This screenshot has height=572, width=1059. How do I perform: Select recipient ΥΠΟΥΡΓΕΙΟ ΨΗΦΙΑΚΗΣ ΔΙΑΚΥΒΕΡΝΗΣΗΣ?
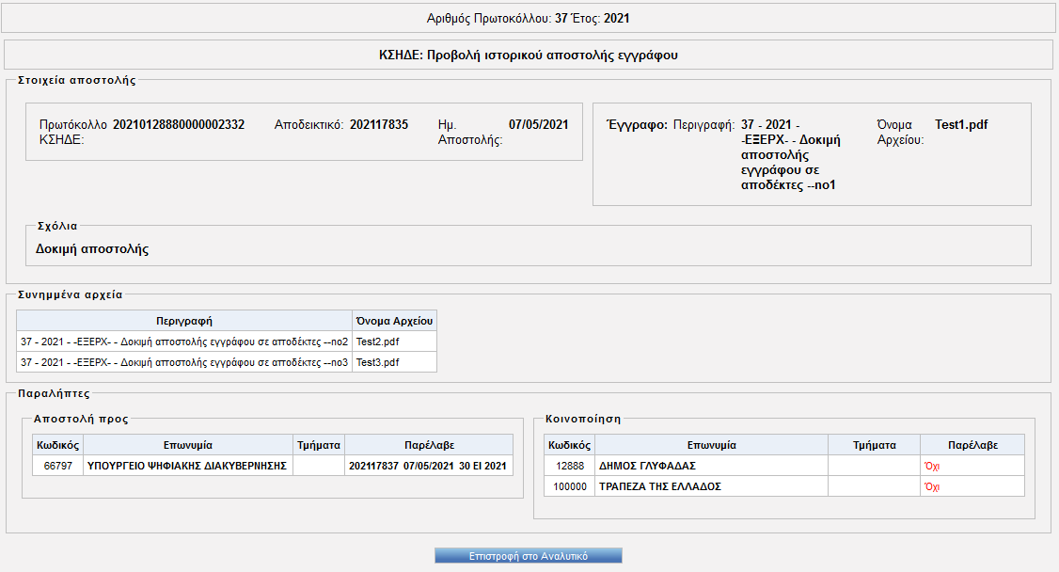(x=186, y=466)
